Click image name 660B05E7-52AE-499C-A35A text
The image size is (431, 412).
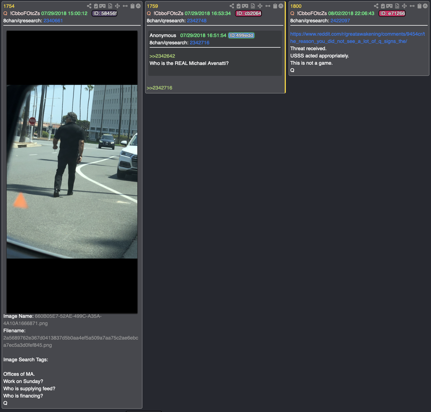coord(52,320)
